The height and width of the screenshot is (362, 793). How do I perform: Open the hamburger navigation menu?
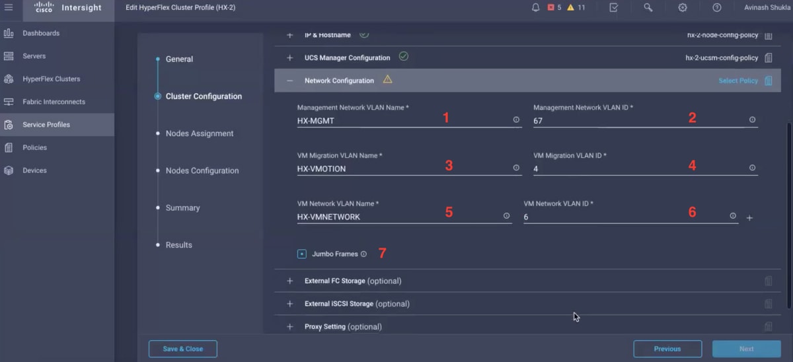click(9, 7)
